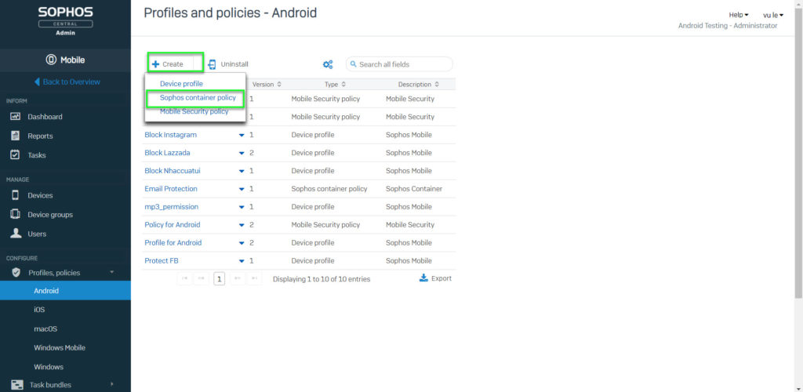Open actions dropdown for Policy for Android
Viewport: 803px width, 392px height.
tap(242, 225)
